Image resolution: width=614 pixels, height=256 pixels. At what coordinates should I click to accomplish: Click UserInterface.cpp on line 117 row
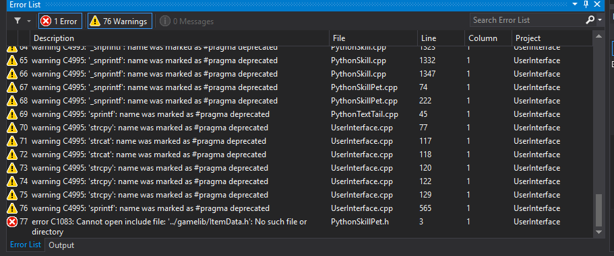pos(362,141)
